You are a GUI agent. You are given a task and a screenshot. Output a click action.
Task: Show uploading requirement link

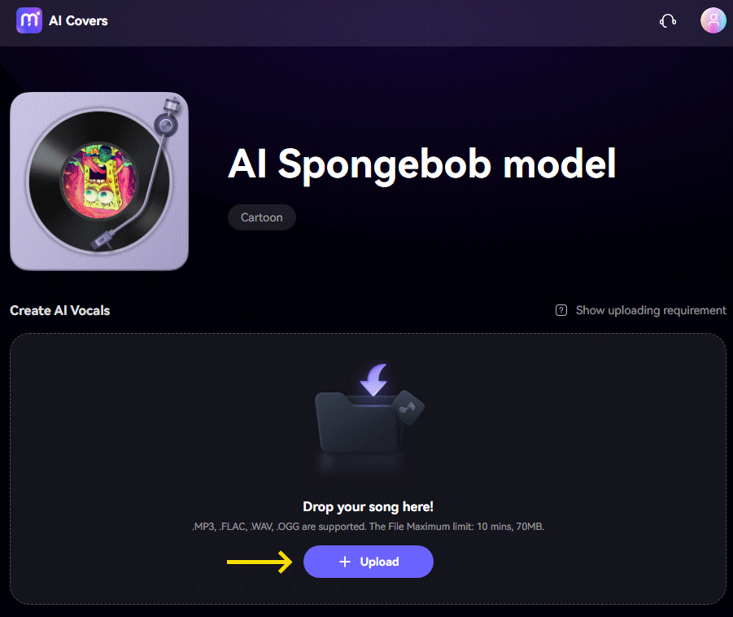pyautogui.click(x=650, y=310)
